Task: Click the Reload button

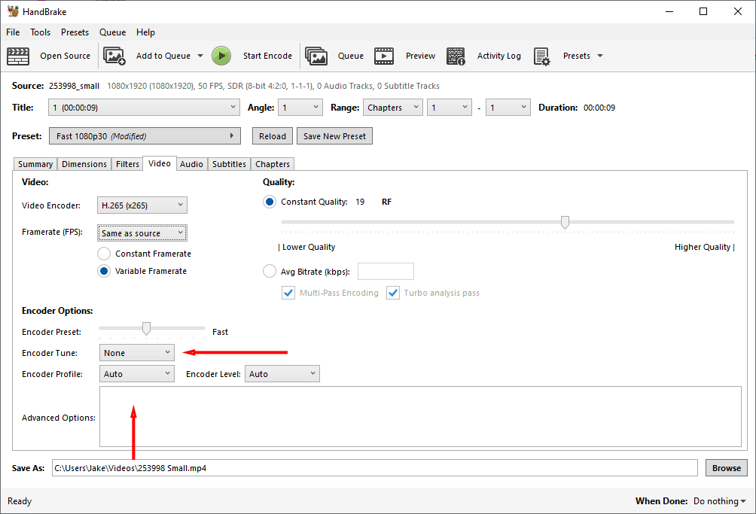Action: coord(272,135)
